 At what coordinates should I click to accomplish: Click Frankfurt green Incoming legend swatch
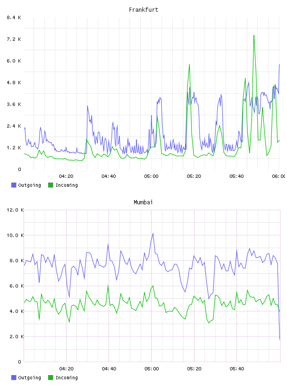coord(51,185)
